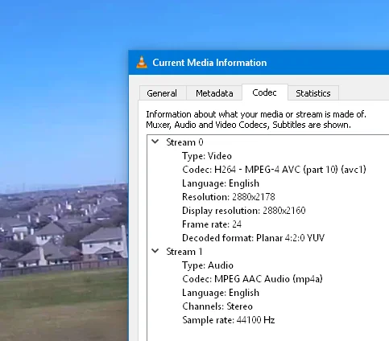
Task: Collapse the Stream 1 chevron
Action: [x=155, y=251]
